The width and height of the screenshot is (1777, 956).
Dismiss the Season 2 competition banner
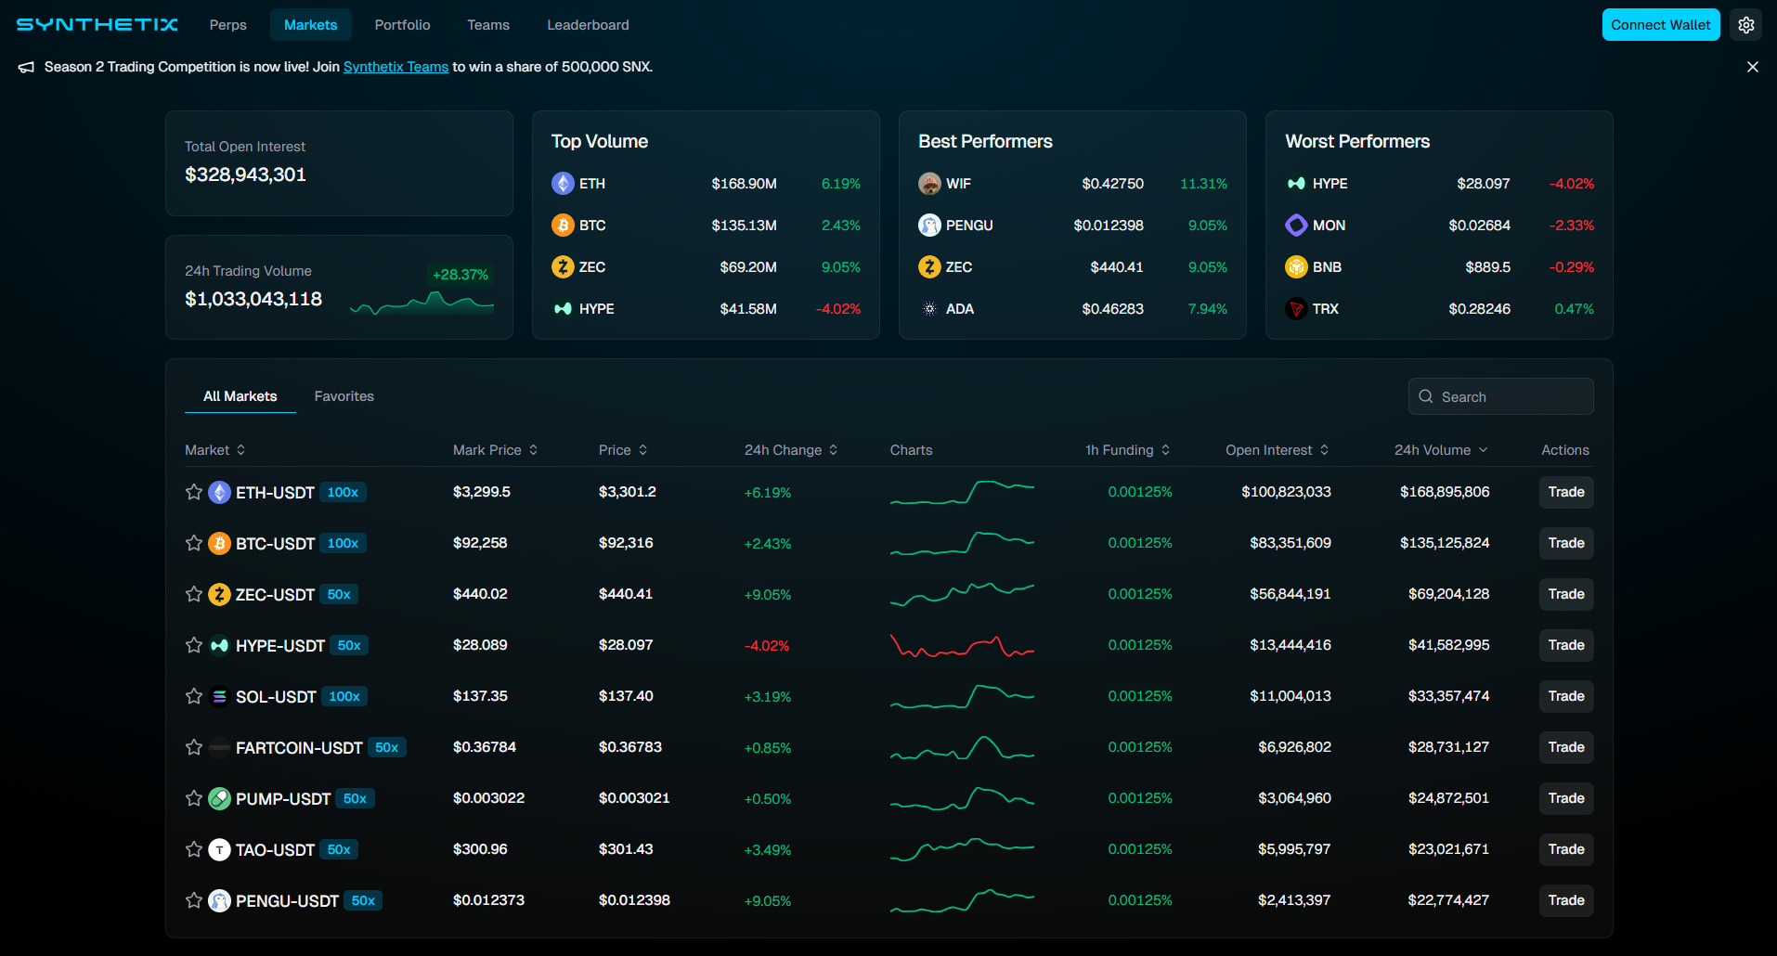pyautogui.click(x=1752, y=67)
